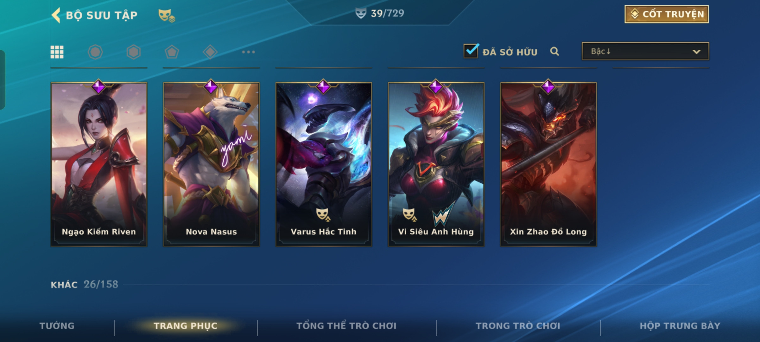This screenshot has height=342, width=760.
Task: Switch to the Tổng Thể Trò Chơi tab
Action: tap(346, 326)
